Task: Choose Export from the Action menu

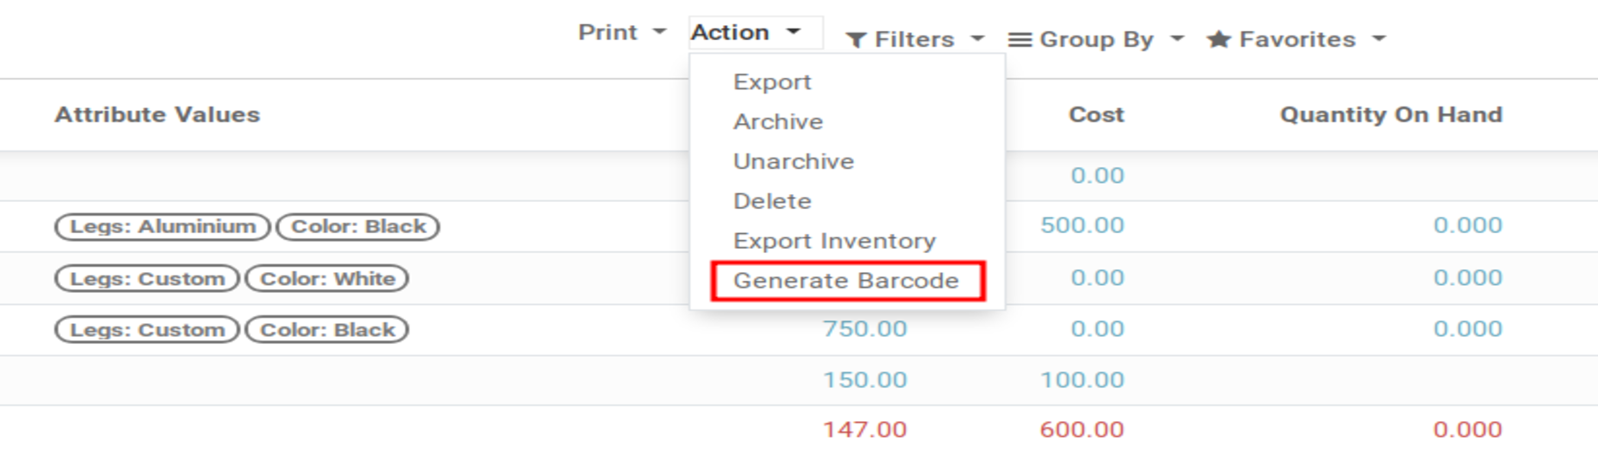Action: 772,82
